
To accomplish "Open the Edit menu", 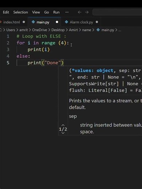I will click(x=6, y=12).
